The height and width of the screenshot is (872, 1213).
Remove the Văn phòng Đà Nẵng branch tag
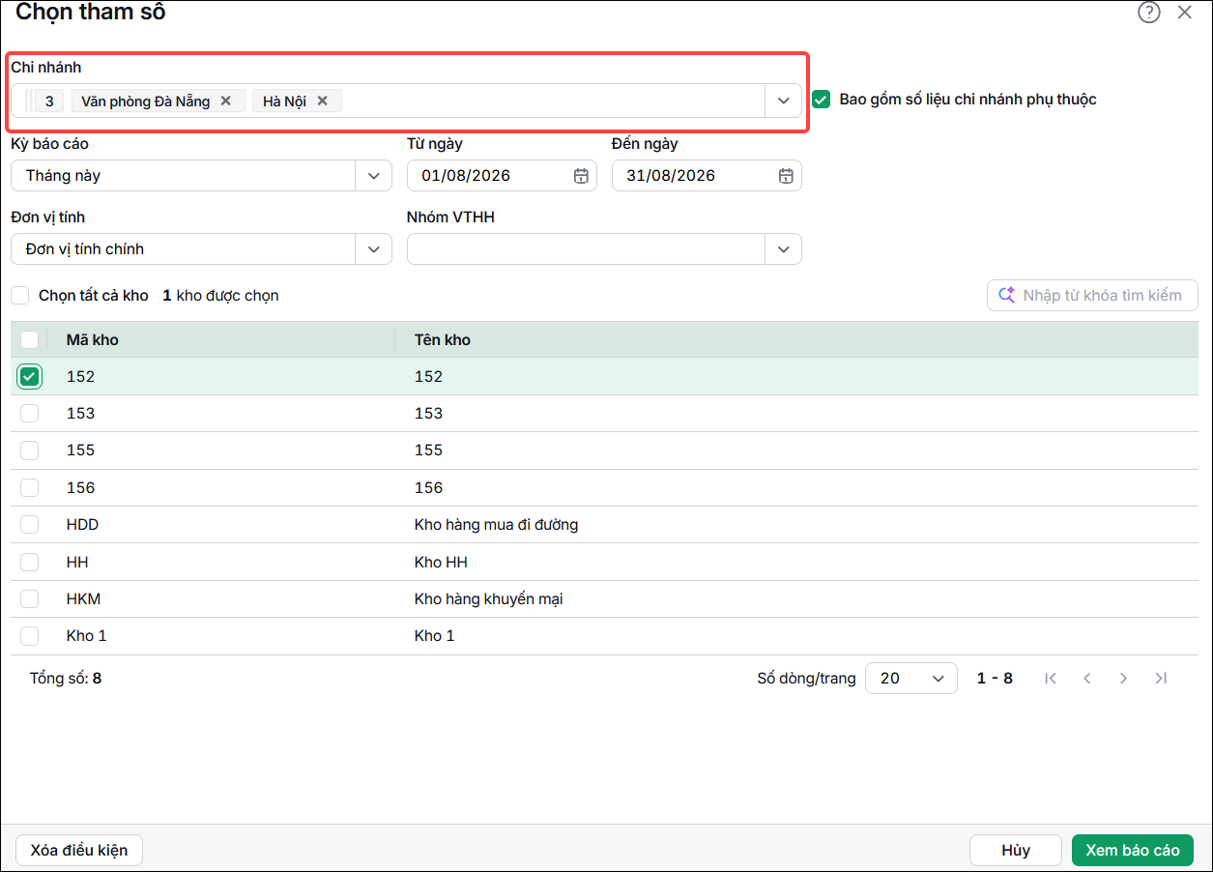[225, 101]
